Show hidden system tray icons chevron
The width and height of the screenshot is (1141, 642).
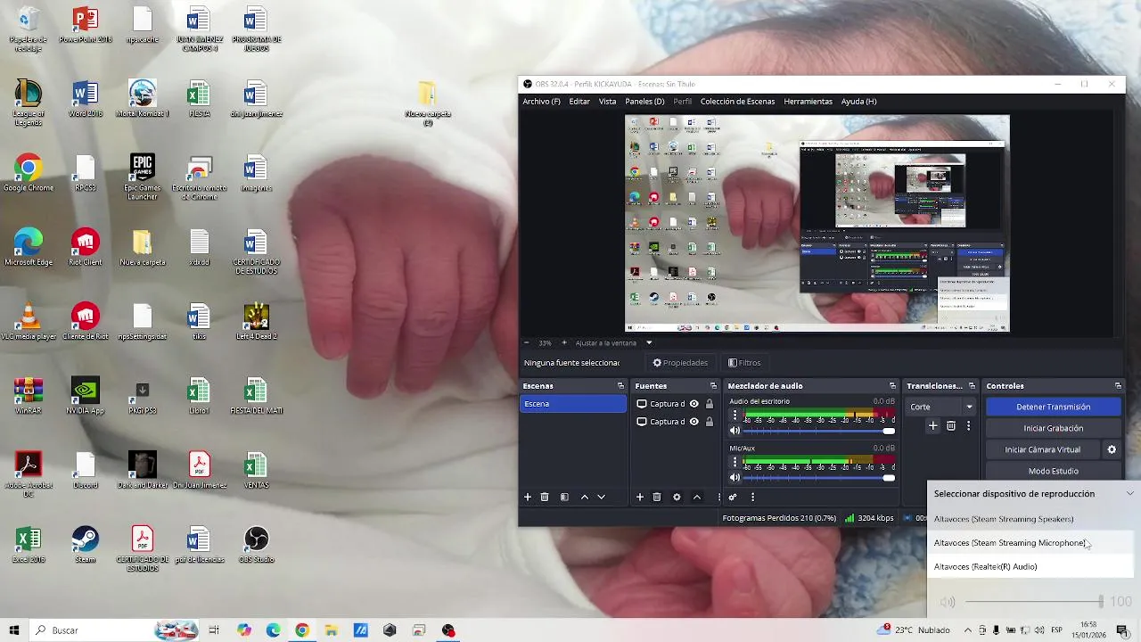[968, 630]
